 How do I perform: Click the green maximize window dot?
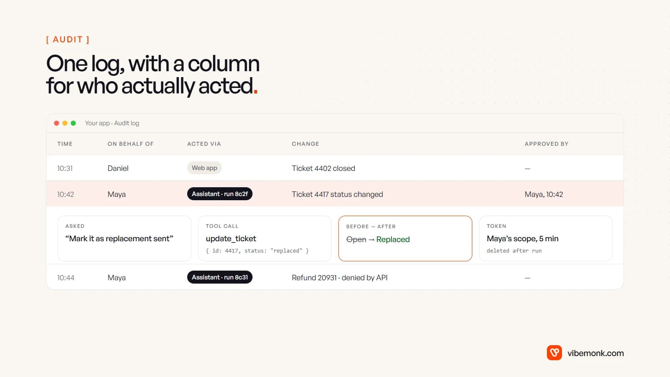(x=73, y=123)
